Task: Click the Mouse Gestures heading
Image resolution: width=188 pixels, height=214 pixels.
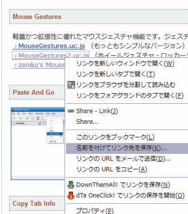Action: click(37, 16)
